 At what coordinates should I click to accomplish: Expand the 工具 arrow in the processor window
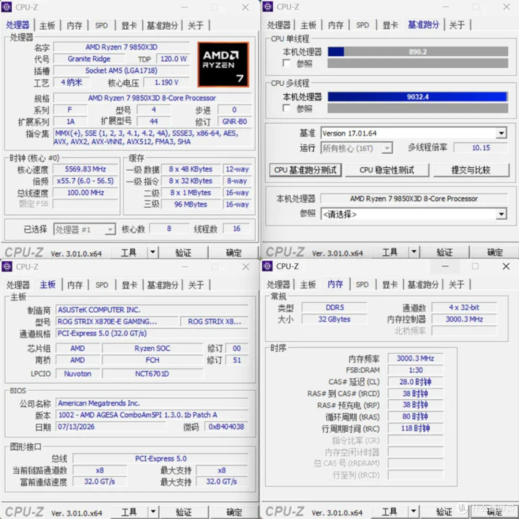coord(153,253)
